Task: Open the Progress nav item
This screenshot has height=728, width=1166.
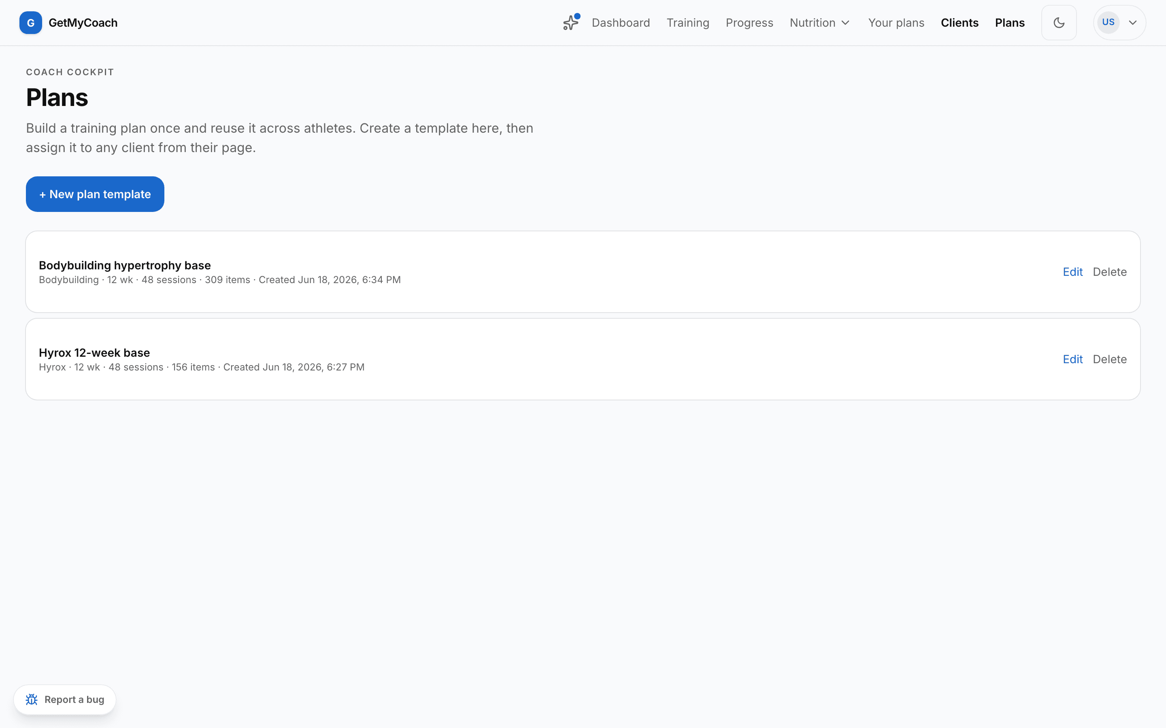Action: (749, 23)
